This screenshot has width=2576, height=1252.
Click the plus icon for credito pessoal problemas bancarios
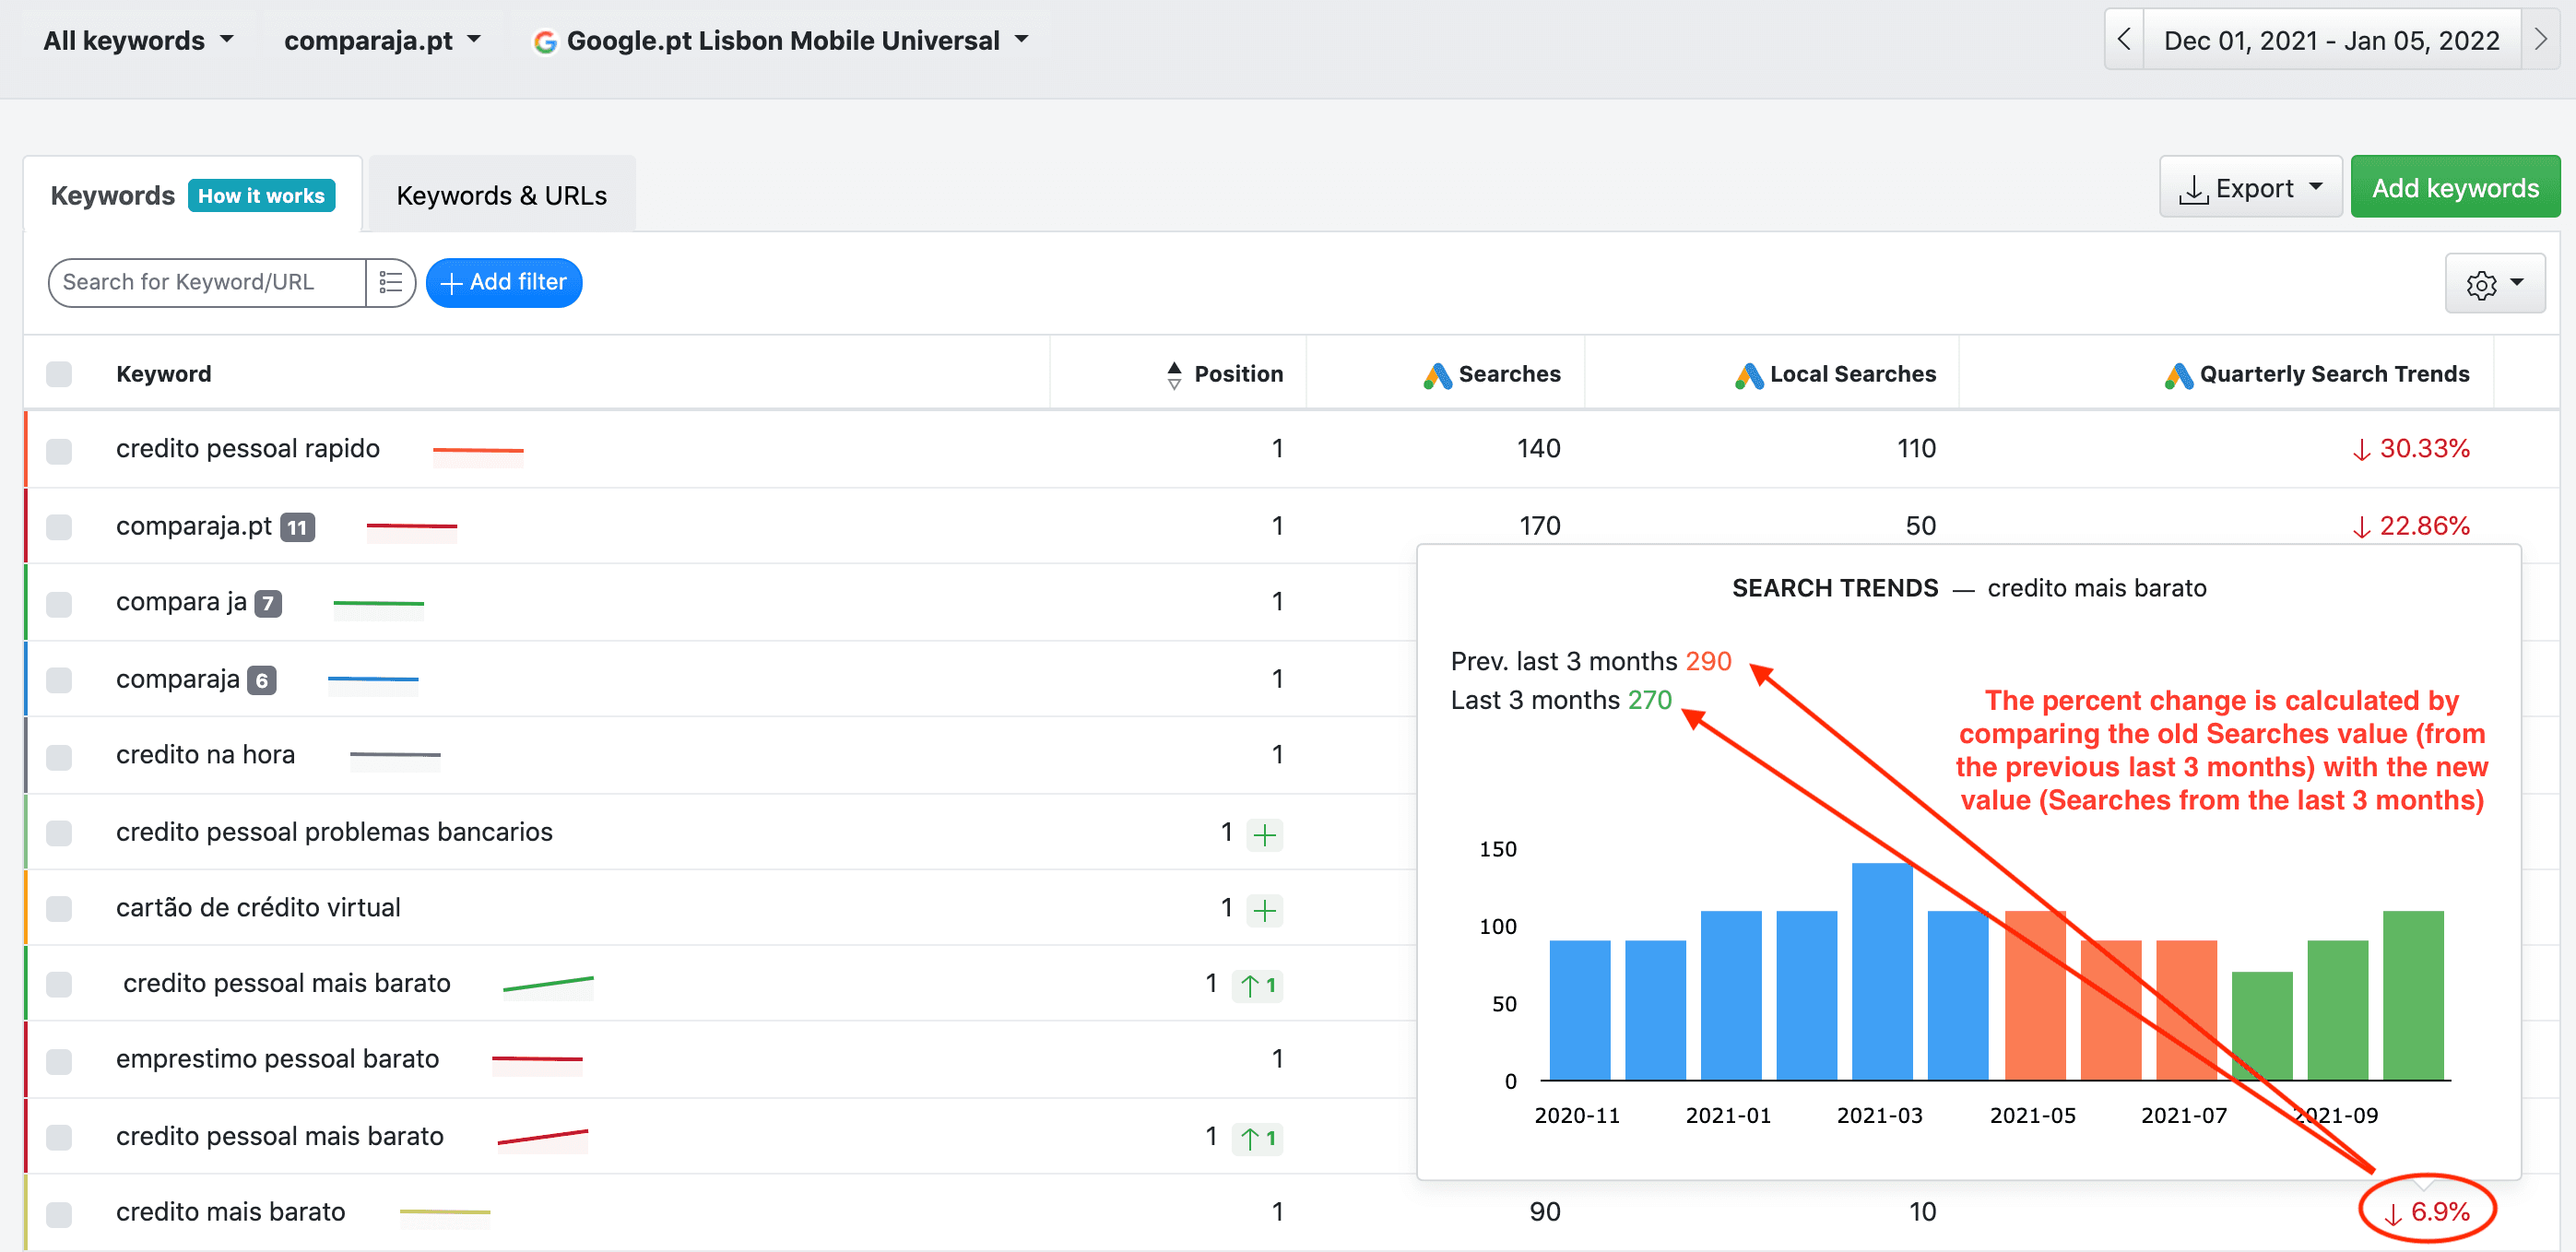coord(1265,834)
